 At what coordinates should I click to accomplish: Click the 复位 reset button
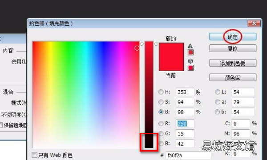(x=233, y=48)
